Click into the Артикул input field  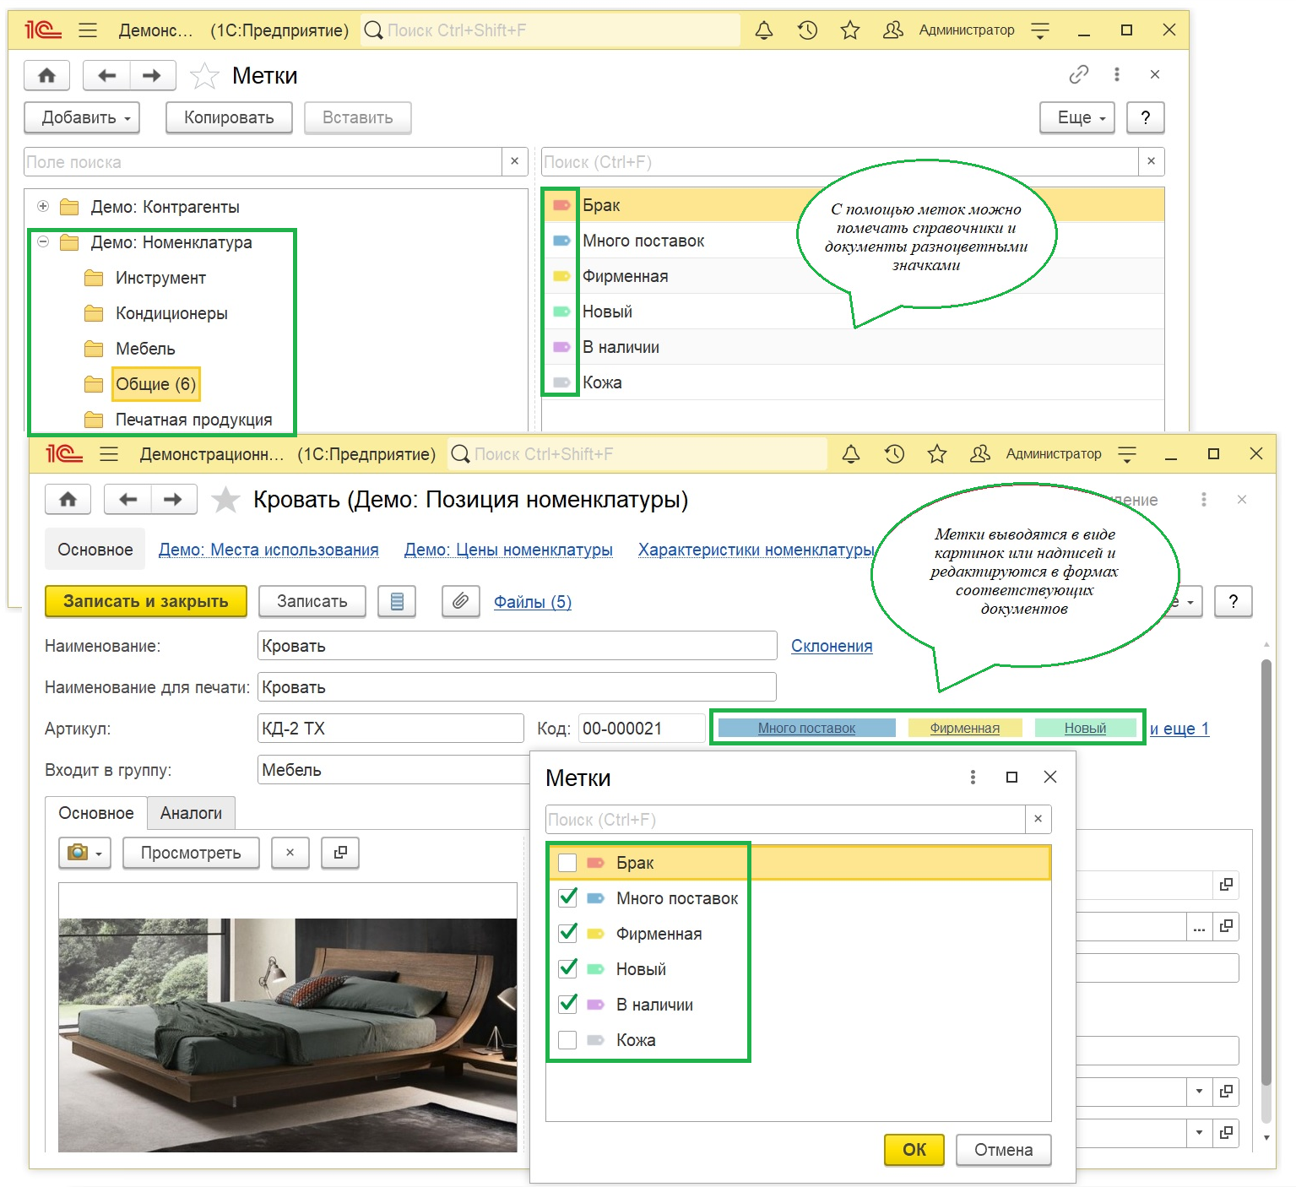click(x=390, y=729)
